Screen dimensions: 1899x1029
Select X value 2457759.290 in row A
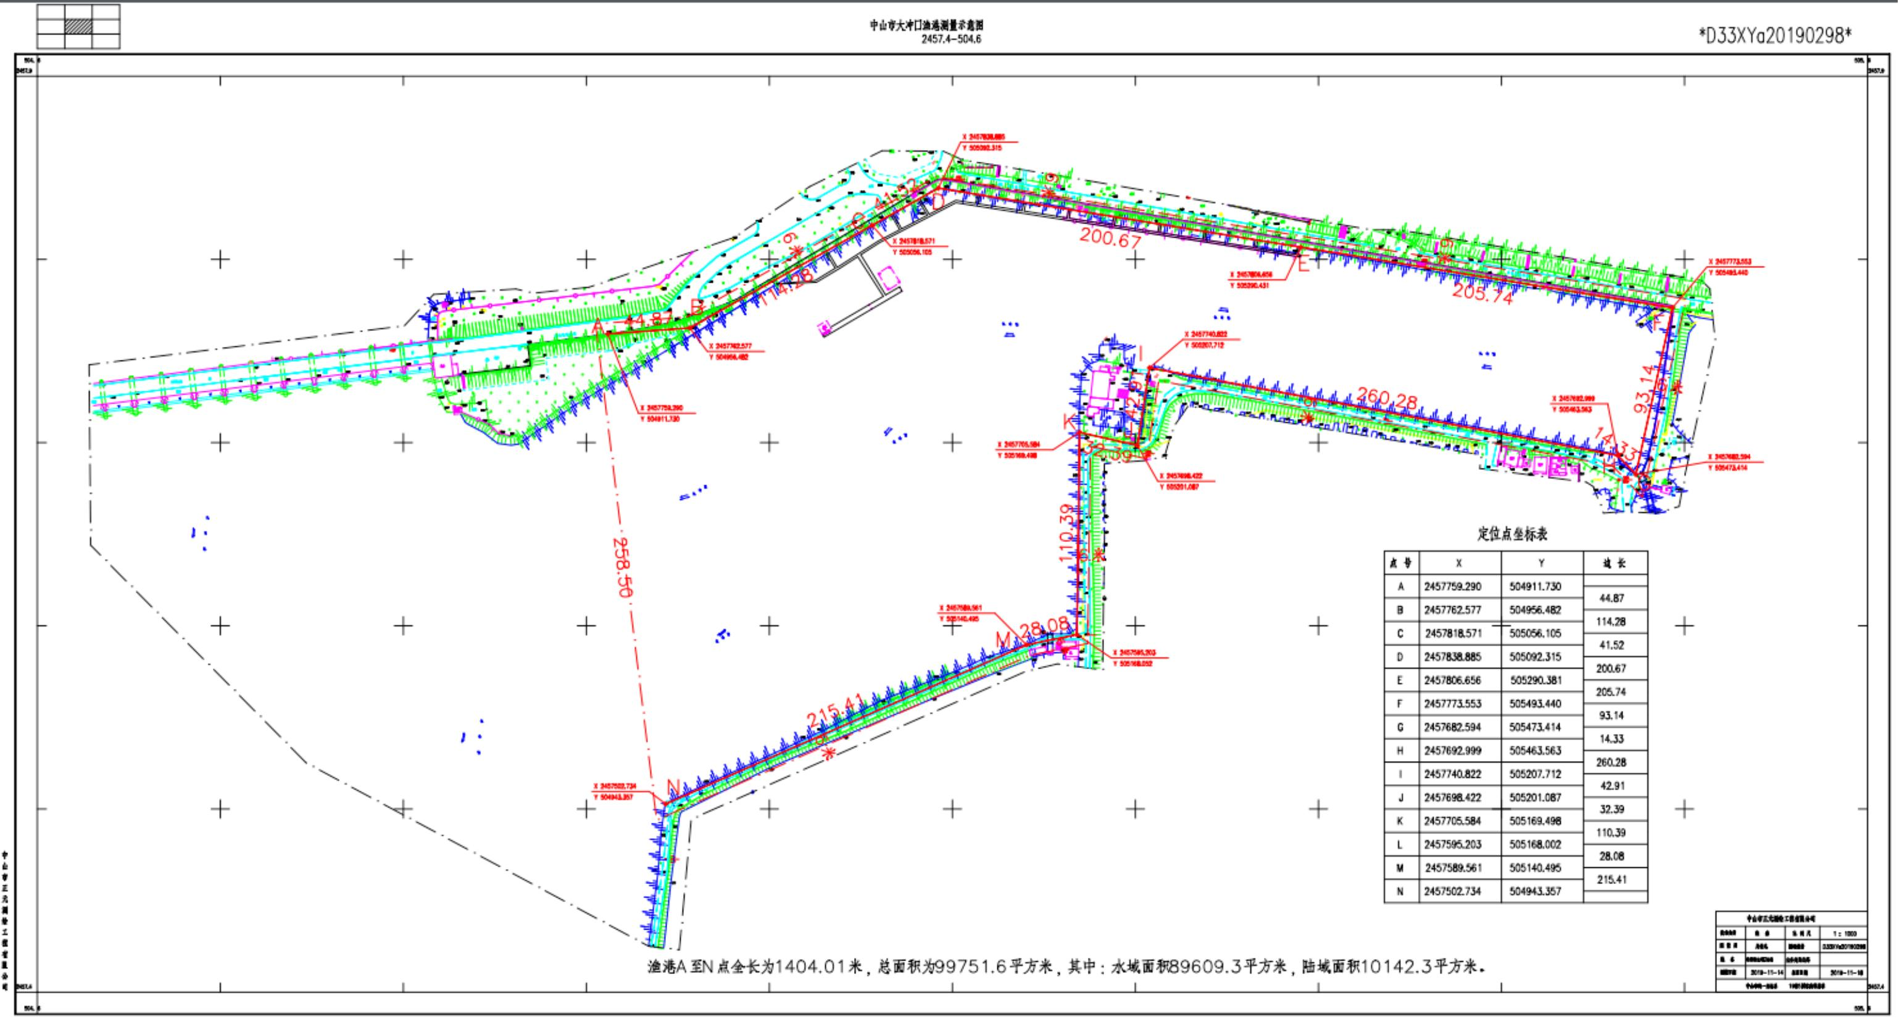[x=1452, y=587]
